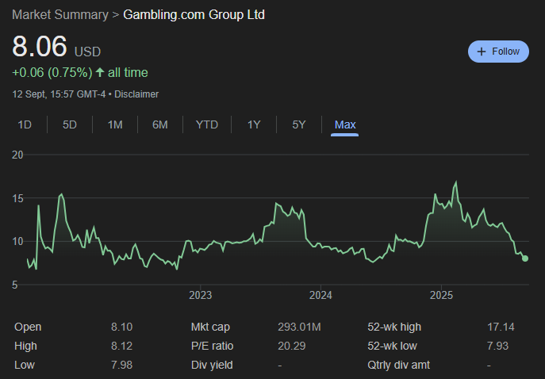This screenshot has height=379, width=545.
Task: Click the 2025 axis label
Action: tap(441, 295)
